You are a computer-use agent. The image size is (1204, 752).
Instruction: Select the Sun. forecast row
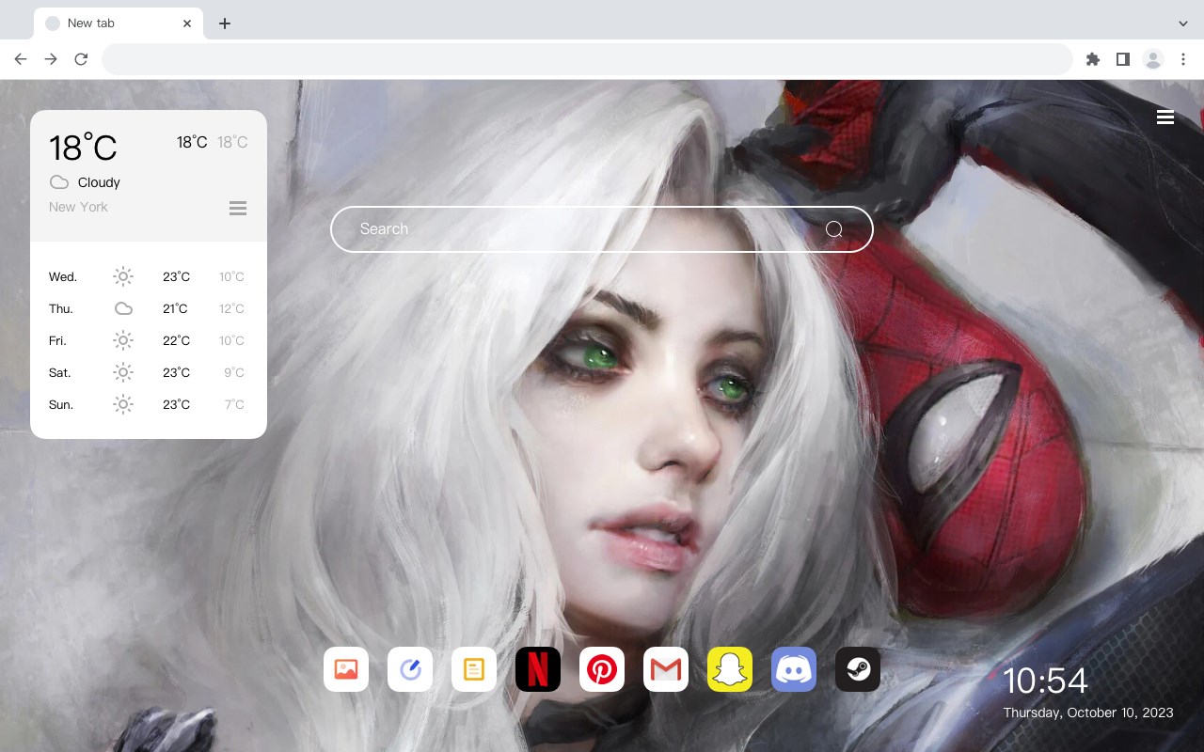(149, 404)
